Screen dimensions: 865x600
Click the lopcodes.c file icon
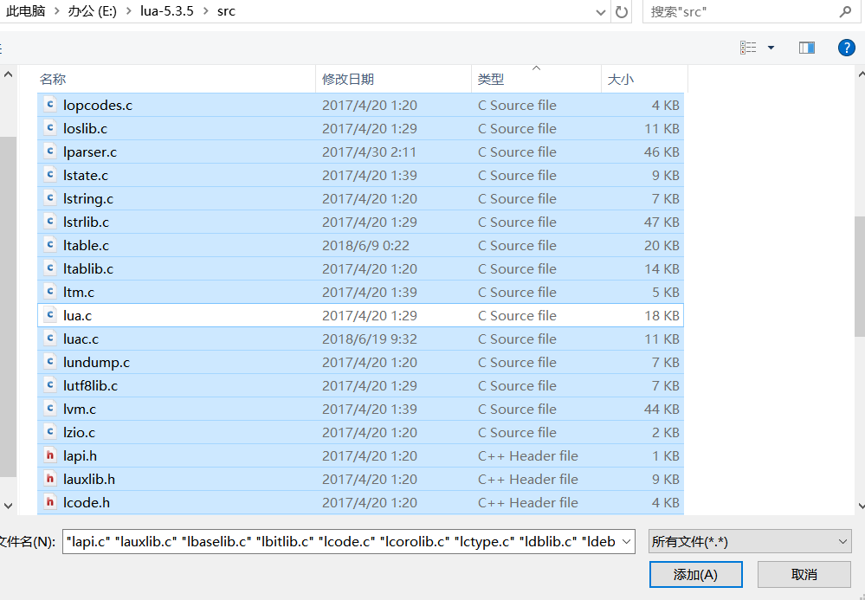tap(50, 104)
